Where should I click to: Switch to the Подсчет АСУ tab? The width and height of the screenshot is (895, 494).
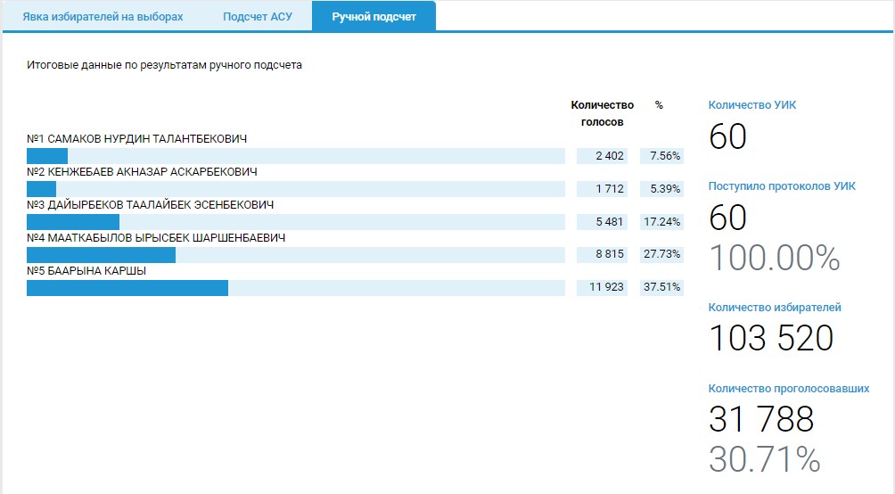(x=258, y=17)
